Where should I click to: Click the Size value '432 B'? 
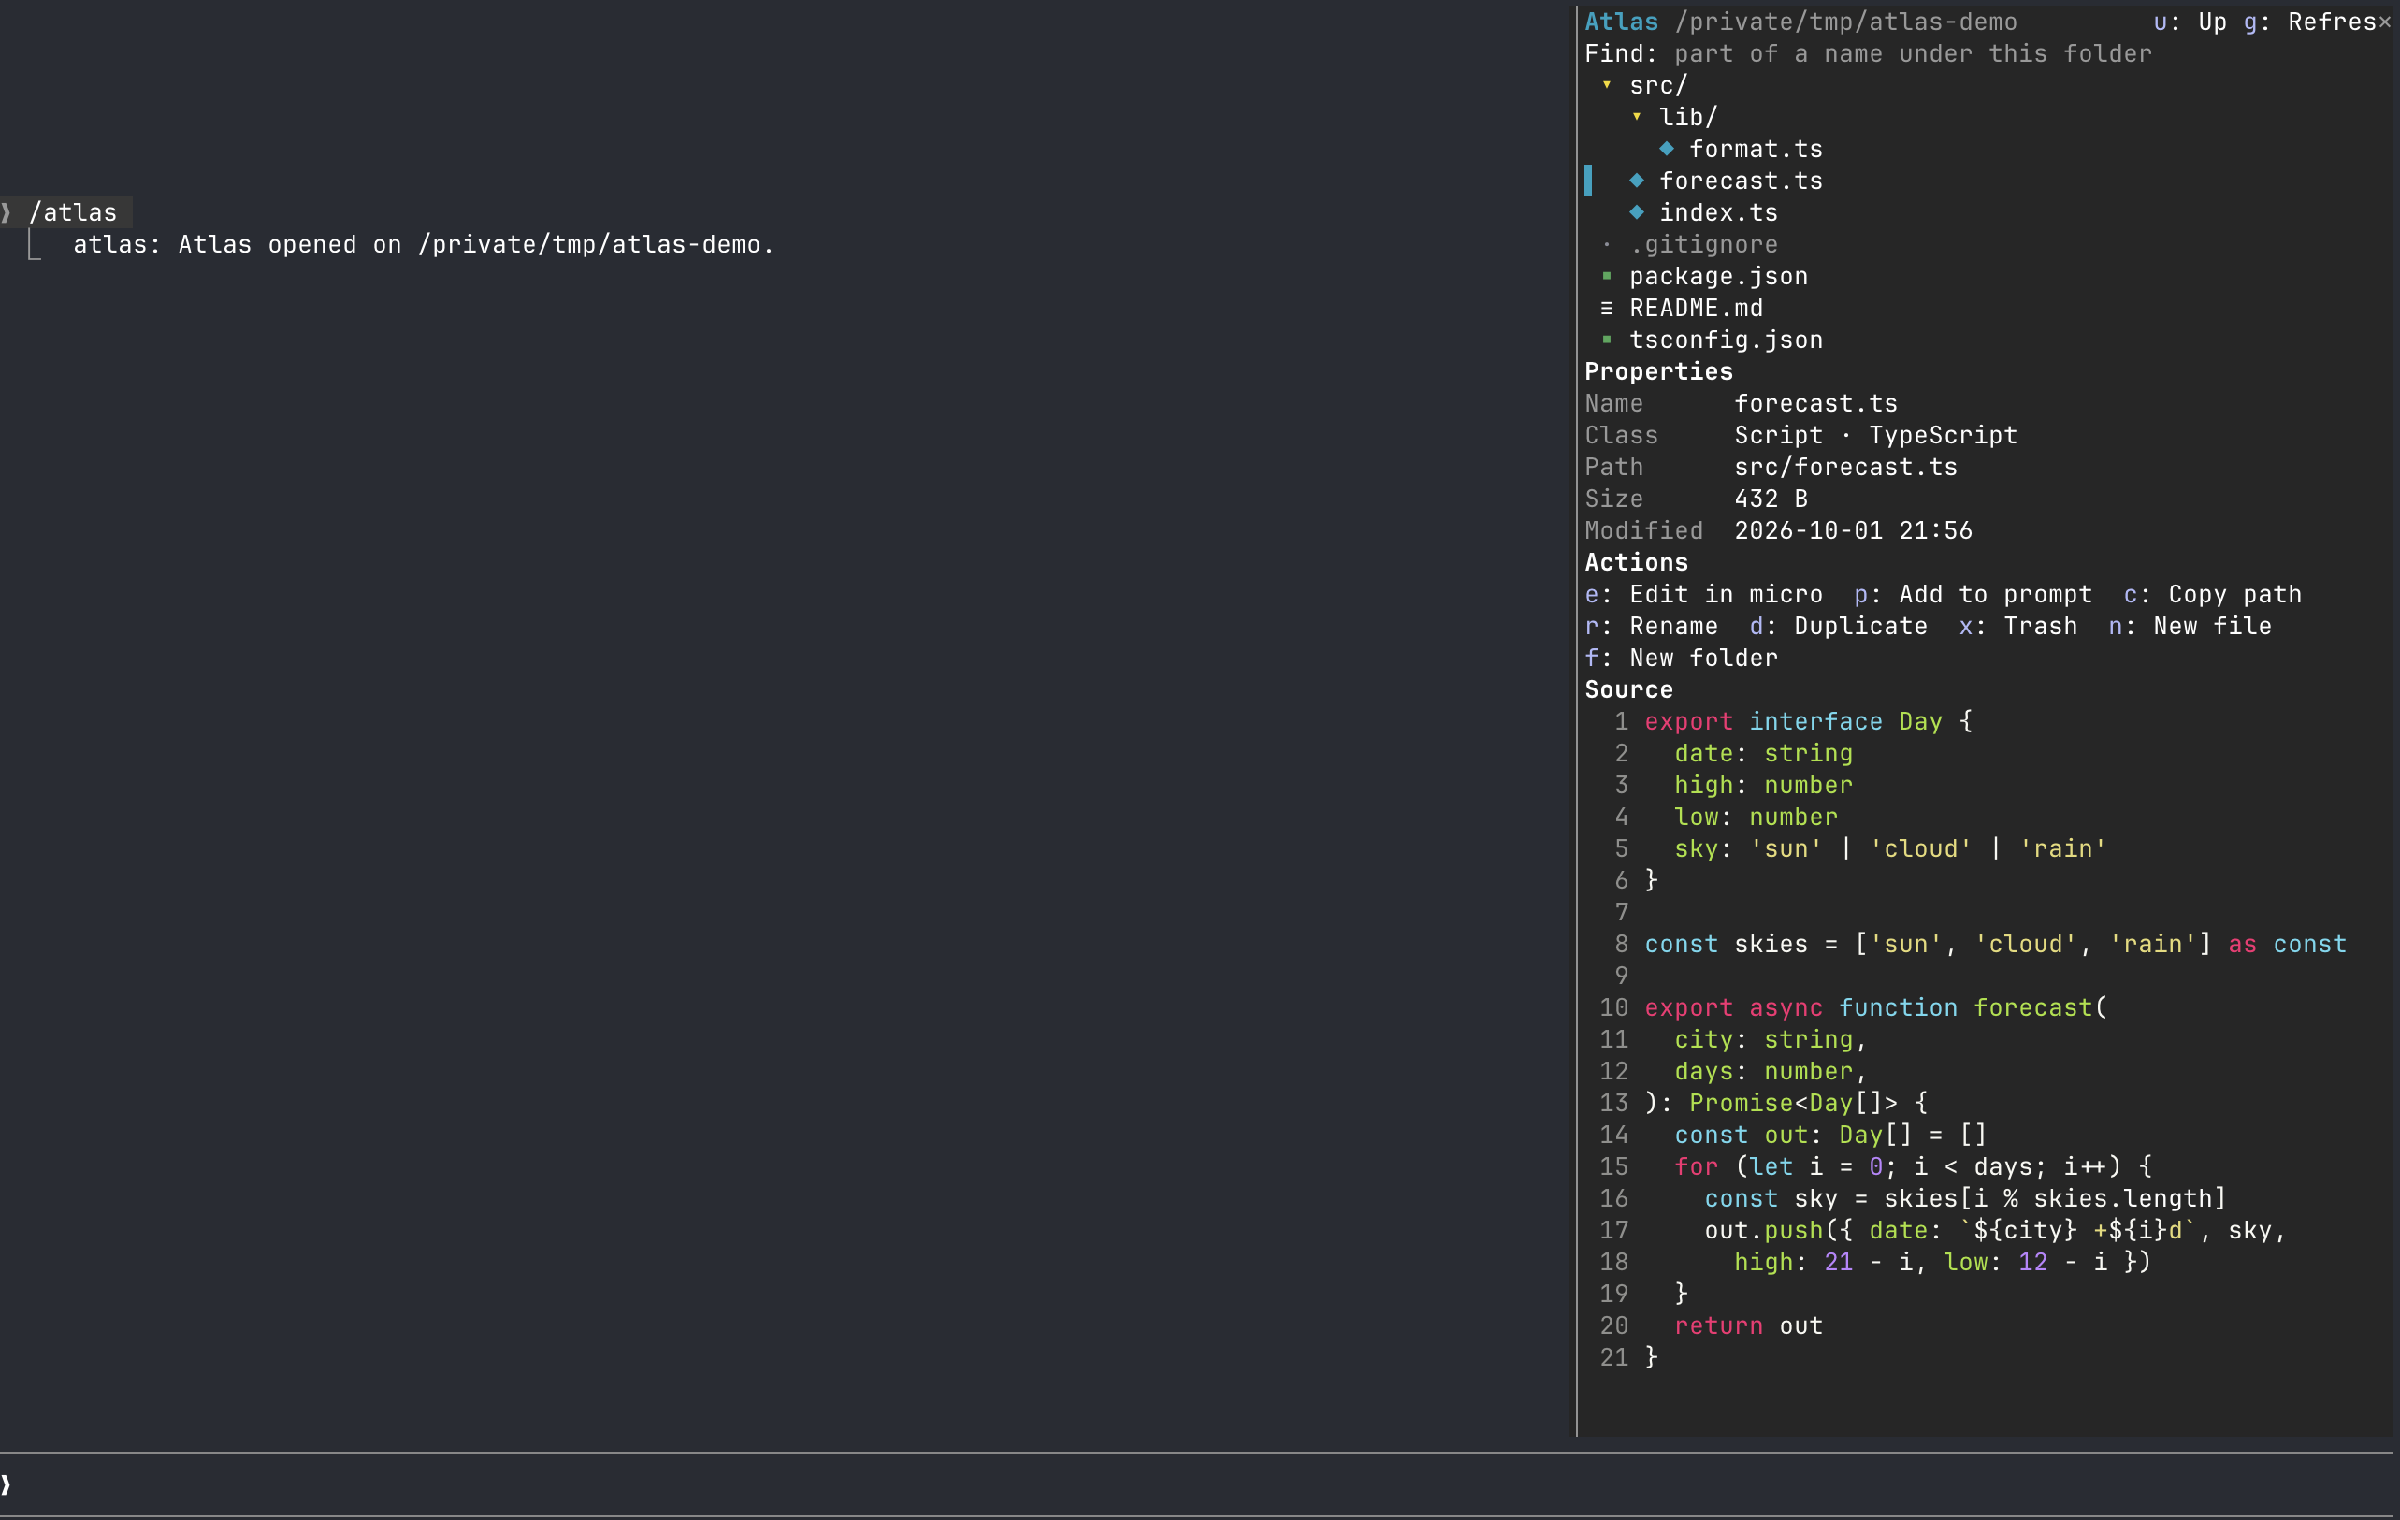click(1771, 499)
